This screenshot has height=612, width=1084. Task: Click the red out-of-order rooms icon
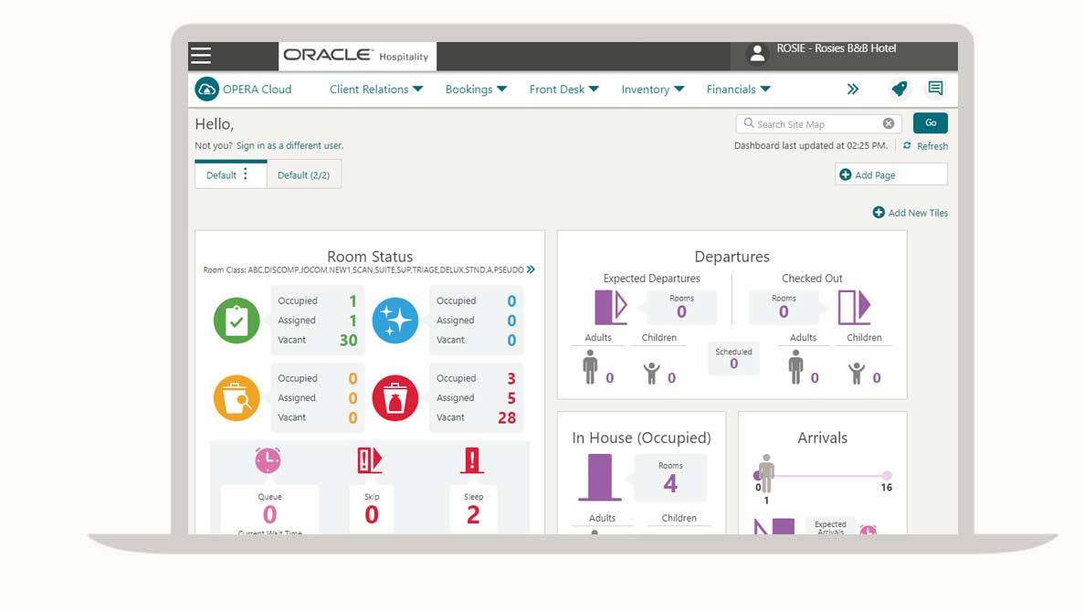click(395, 398)
